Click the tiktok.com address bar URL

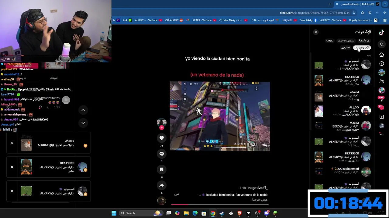click(x=315, y=13)
